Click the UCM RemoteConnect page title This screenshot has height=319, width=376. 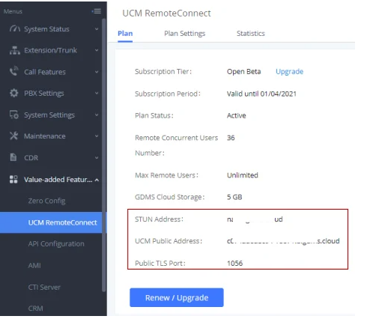[166, 13]
